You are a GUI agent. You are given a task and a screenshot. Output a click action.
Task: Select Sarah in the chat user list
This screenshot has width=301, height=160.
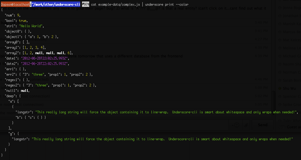click(292, 80)
